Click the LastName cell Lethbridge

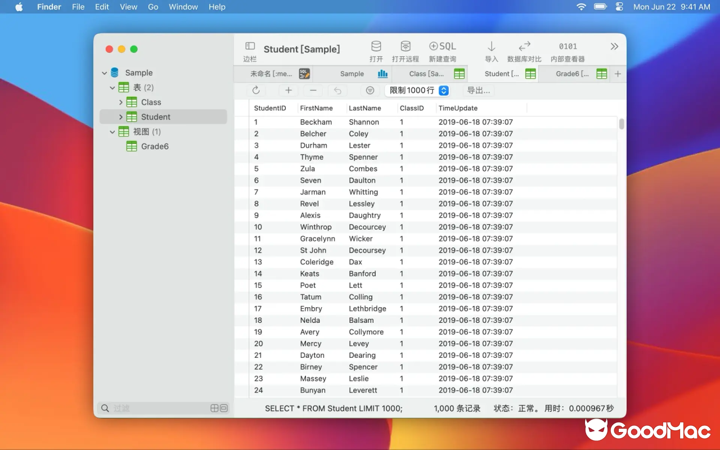367,309
